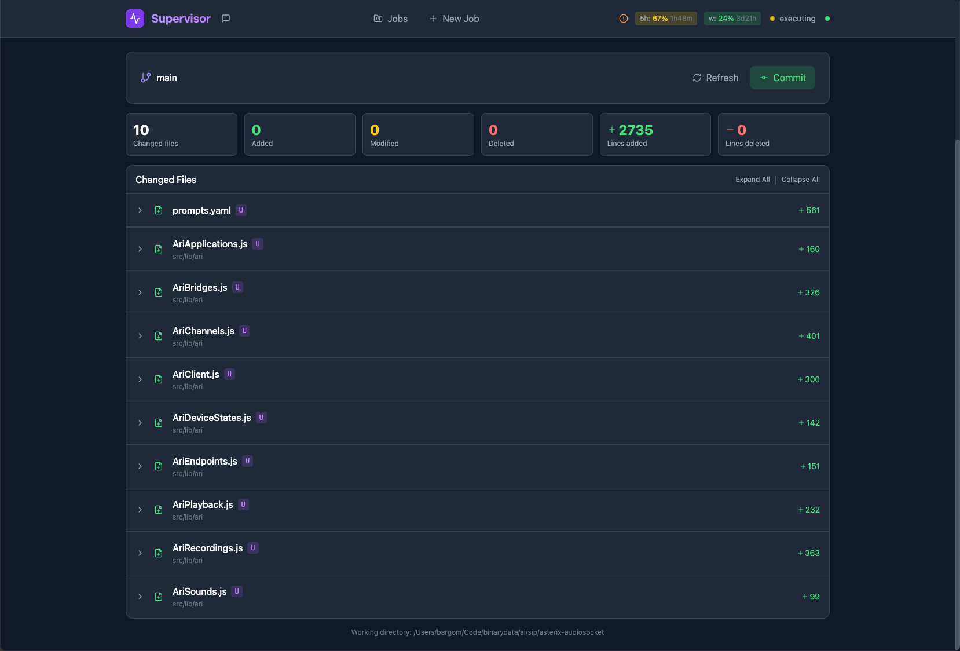
Task: Open the Jobs tab
Action: pos(391,19)
